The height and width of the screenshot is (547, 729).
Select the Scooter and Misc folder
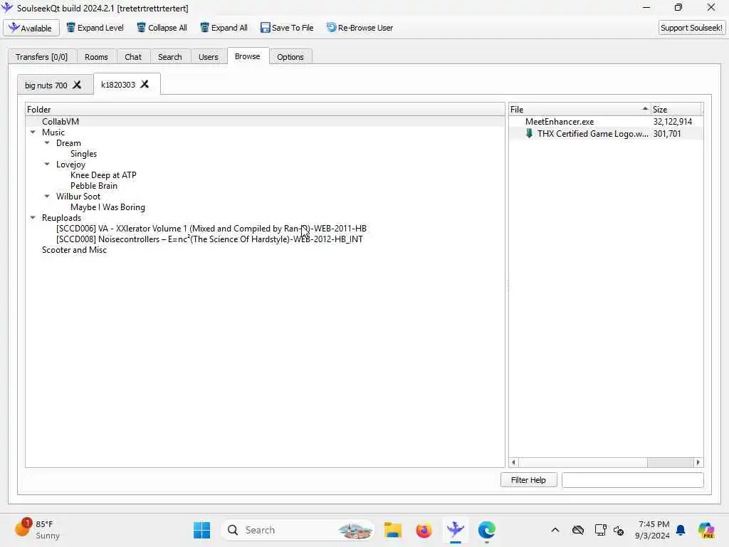coord(74,250)
